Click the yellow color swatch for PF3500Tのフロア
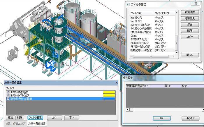The width and height of the screenshot is (204, 127). [x=109, y=92]
